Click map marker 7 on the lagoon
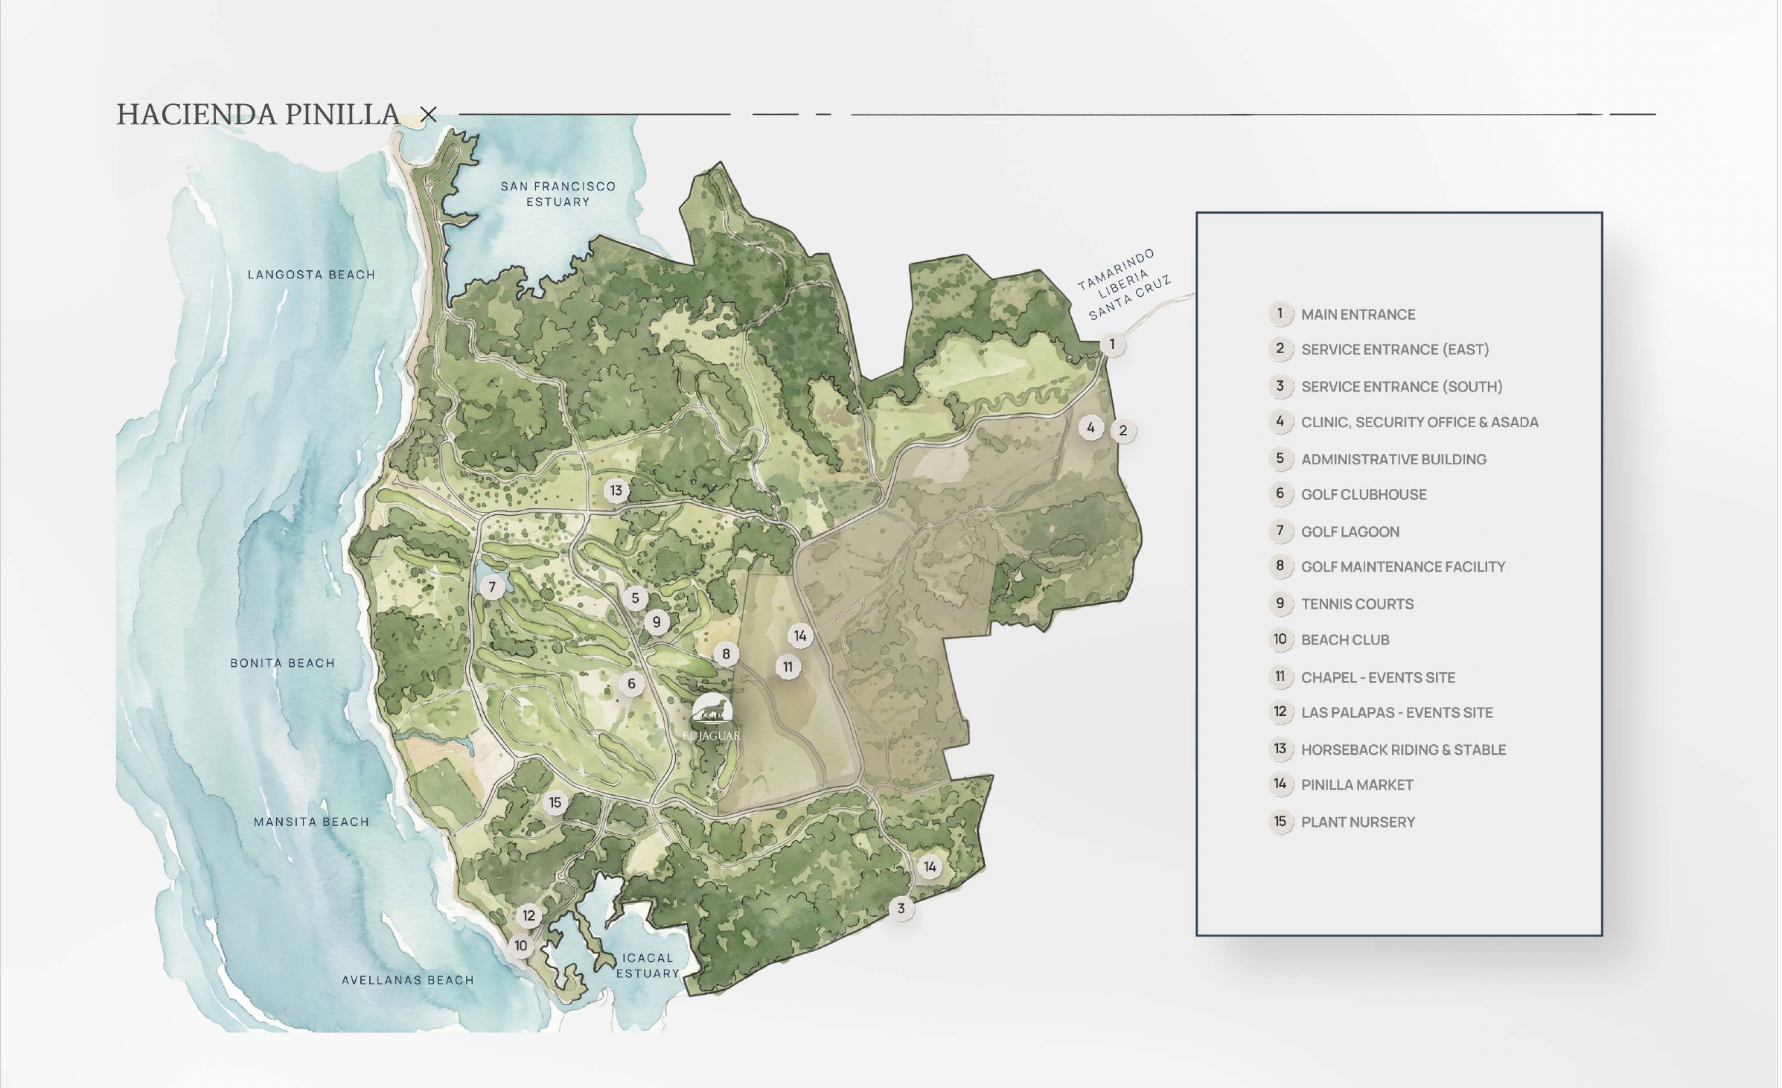Screen dimensions: 1782x1088 click(492, 587)
